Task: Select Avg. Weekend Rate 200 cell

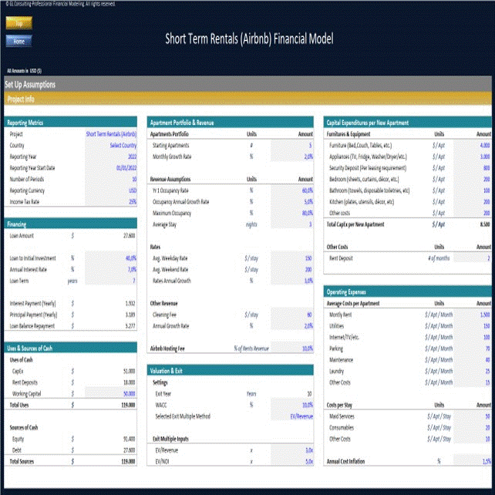Action: [x=292, y=270]
